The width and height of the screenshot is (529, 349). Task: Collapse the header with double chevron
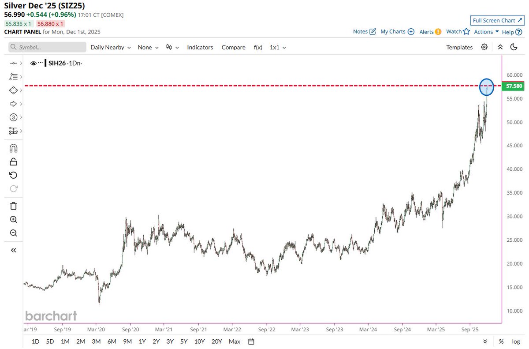[500, 47]
